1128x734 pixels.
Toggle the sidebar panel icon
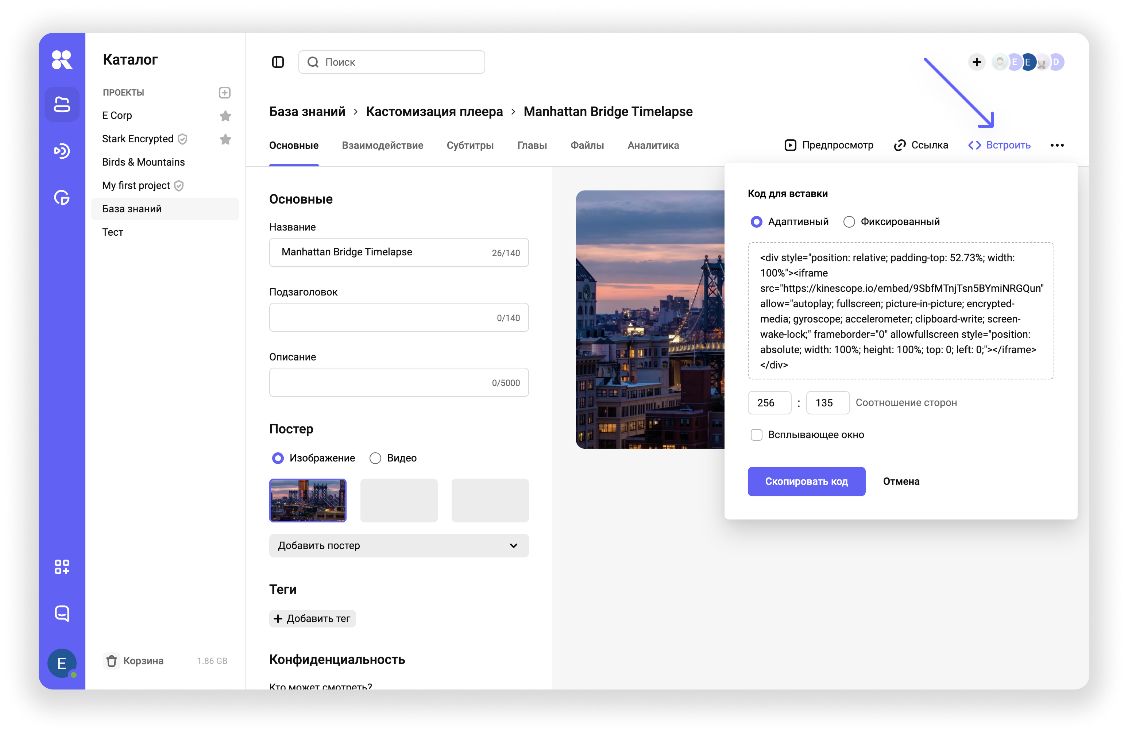coord(278,62)
